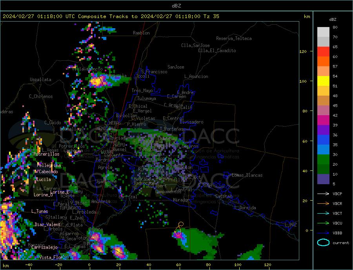Viewport: 353px width, 270px height.
Task: Click the white VBCP arrow in legend
Action: [x=324, y=194]
